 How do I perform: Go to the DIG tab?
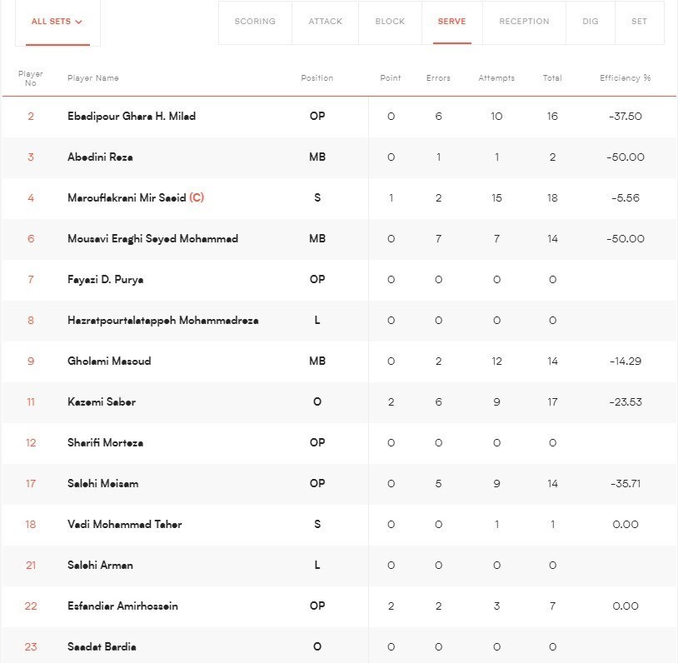pos(591,22)
